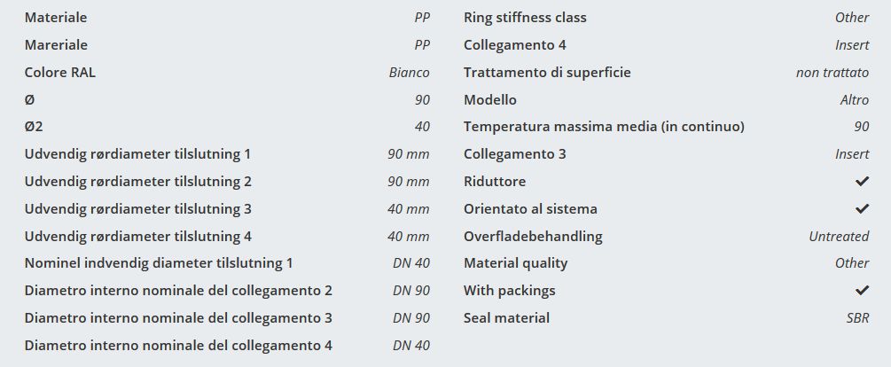The image size is (891, 367).
Task: Click the 'non trattato' value
Action: point(832,73)
